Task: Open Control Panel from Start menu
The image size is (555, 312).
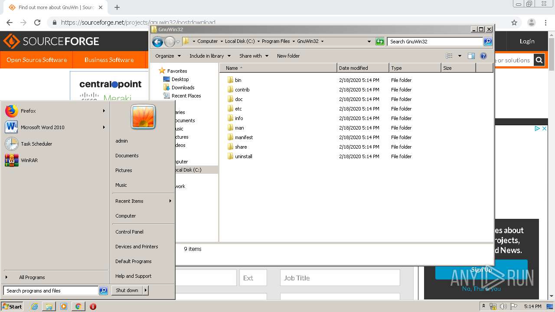Action: 129,232
